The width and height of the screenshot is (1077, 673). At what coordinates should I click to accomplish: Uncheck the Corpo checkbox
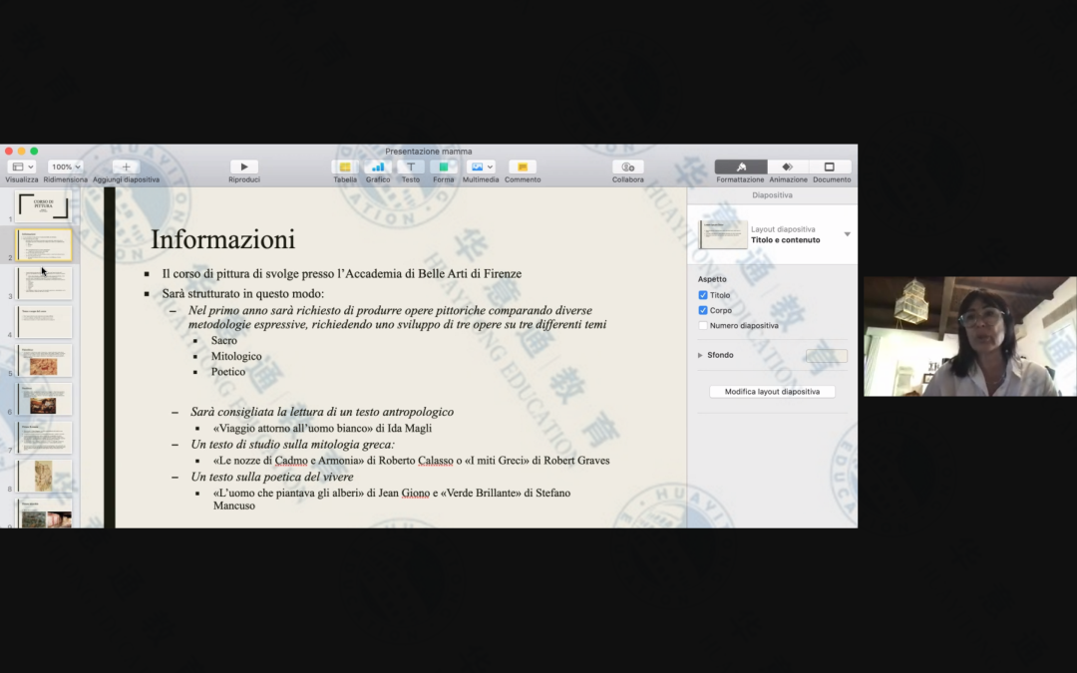(703, 310)
